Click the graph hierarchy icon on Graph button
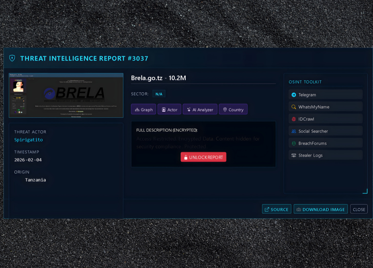Screen dimensions: 373x268 pyautogui.click(x=137, y=110)
